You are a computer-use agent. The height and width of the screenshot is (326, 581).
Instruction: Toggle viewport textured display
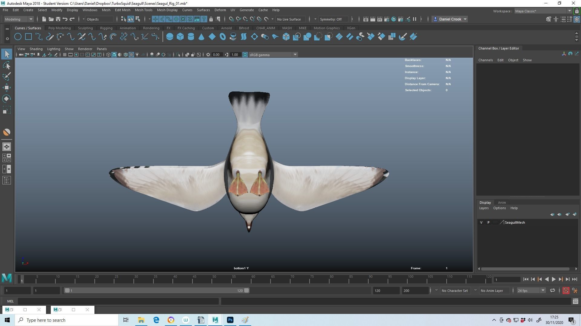tap(131, 55)
